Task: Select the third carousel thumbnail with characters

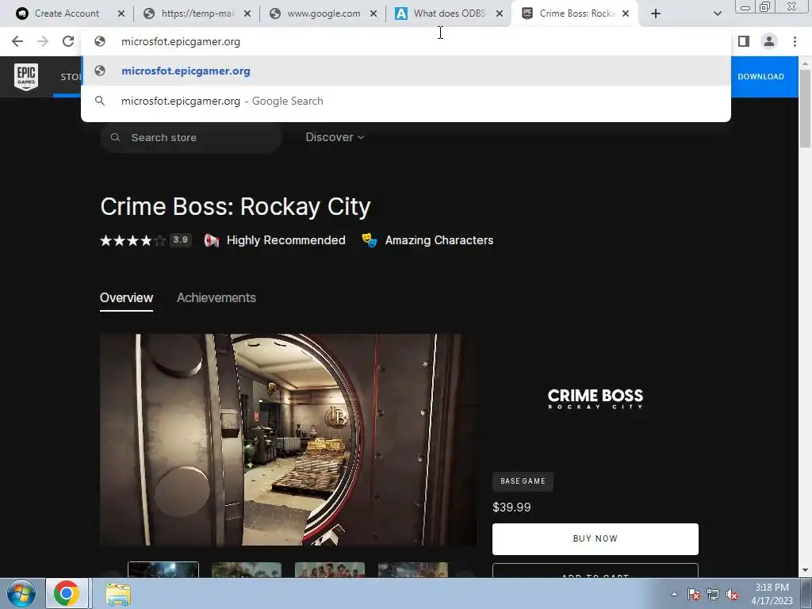Action: (330, 569)
